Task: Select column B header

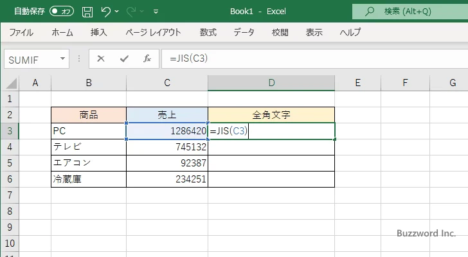Action: (89, 83)
